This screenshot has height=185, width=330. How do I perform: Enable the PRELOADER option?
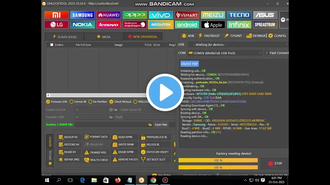pos(141,102)
